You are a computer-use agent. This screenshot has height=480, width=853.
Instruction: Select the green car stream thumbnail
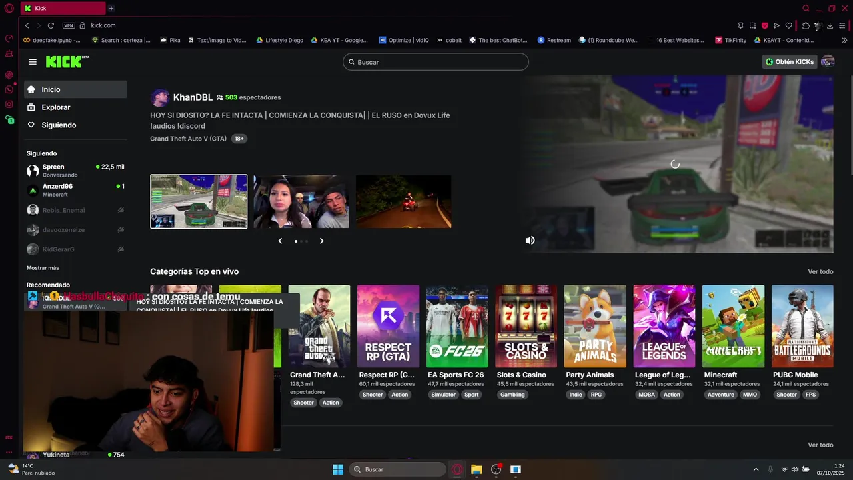(x=199, y=201)
